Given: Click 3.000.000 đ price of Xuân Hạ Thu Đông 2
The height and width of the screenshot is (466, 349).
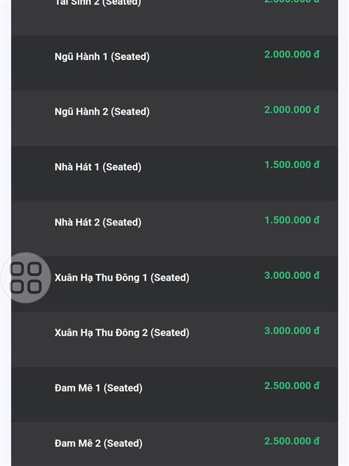Looking at the screenshot, I should [292, 330].
